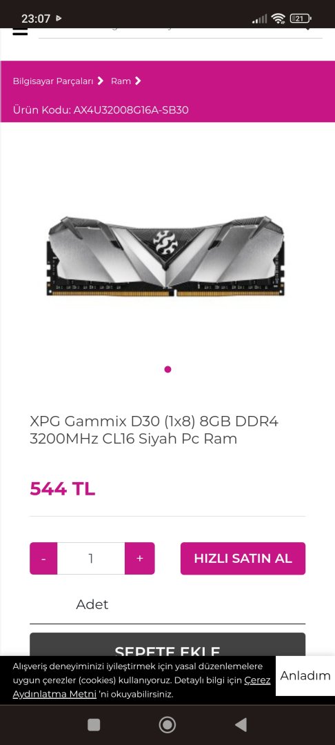Click the XPG Gammix D30 product title
The height and width of the screenshot is (745, 335).
tap(154, 430)
